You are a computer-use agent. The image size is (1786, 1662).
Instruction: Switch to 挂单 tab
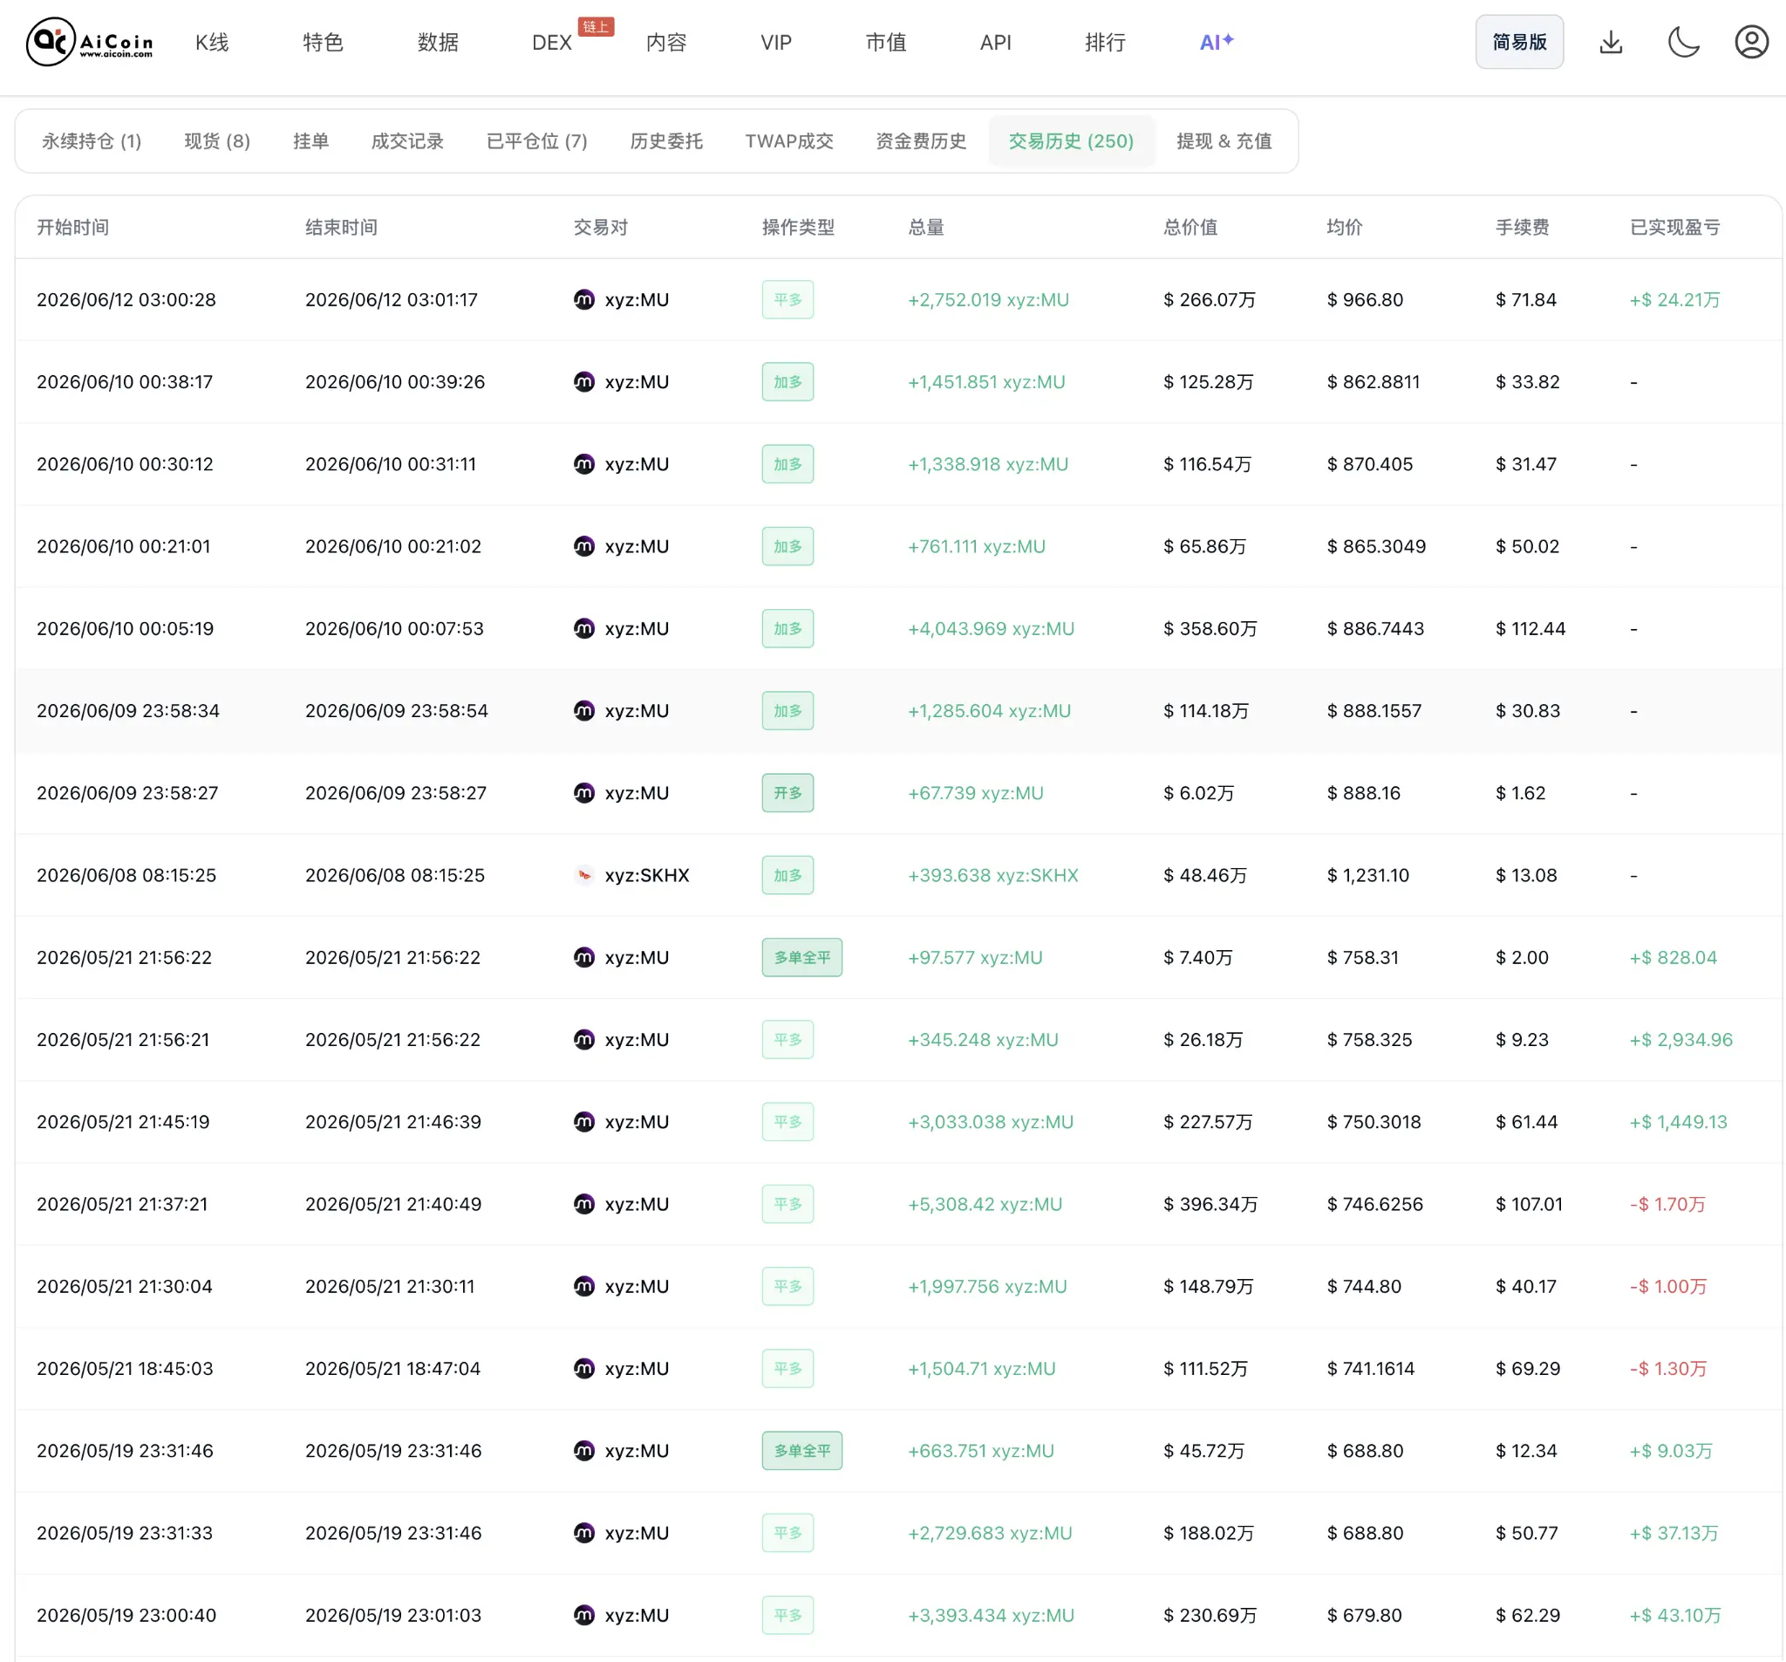click(x=310, y=141)
